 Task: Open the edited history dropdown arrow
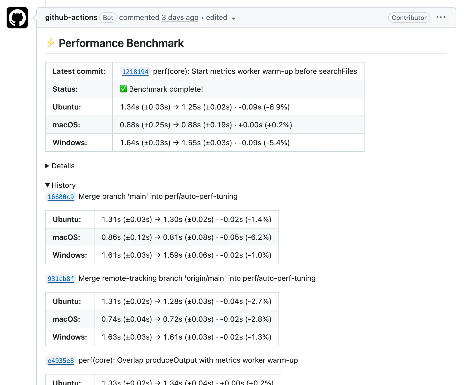[233, 18]
